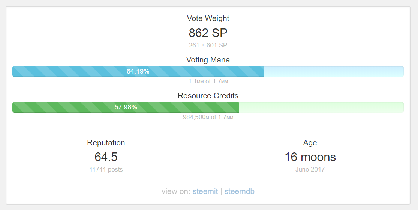Click the Age heading
The height and width of the screenshot is (210, 418).
[310, 143]
